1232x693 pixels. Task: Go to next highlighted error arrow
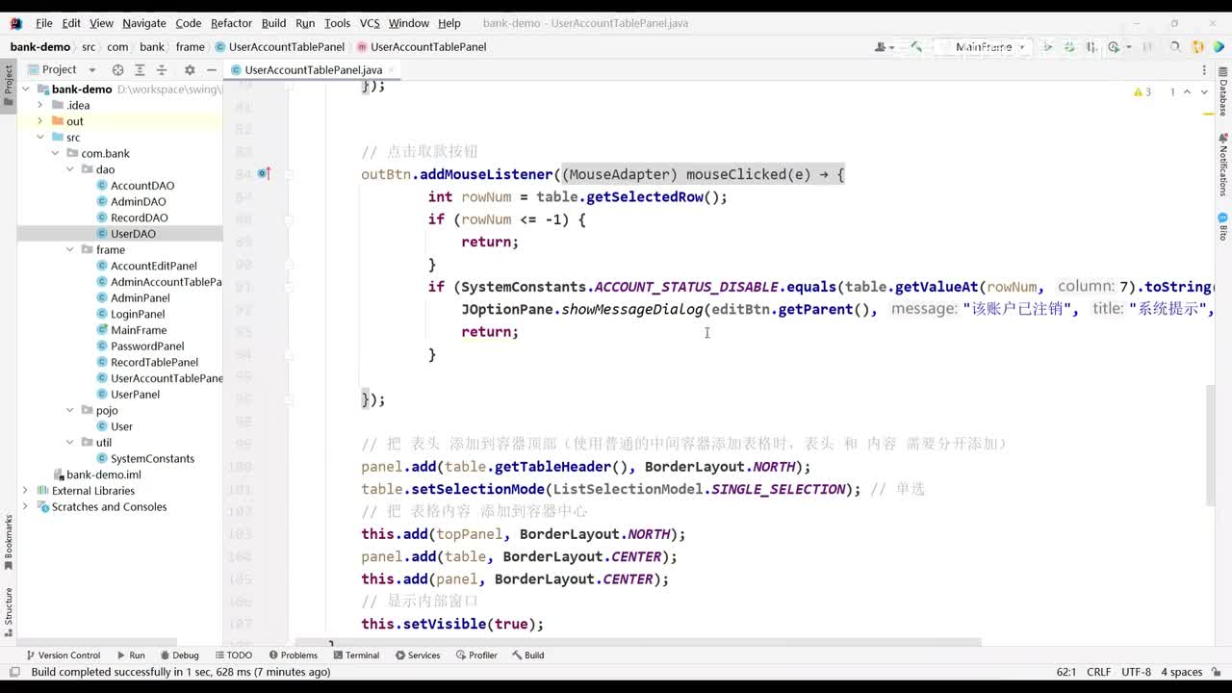tap(1204, 92)
